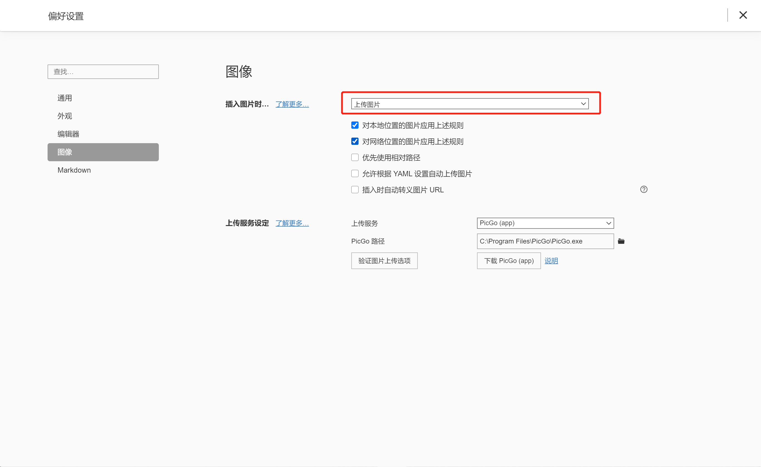The height and width of the screenshot is (467, 761).
Task: Uncheck apply rule to network images
Action: point(355,141)
